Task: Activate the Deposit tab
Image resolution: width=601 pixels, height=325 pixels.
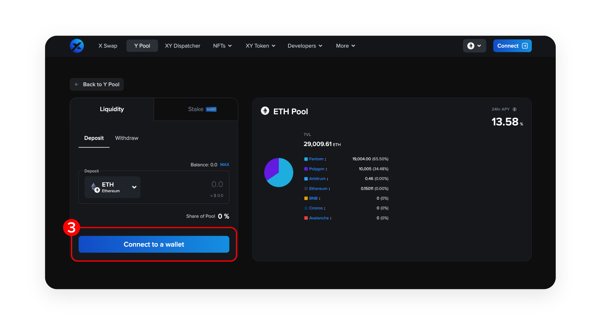Action: 94,138
